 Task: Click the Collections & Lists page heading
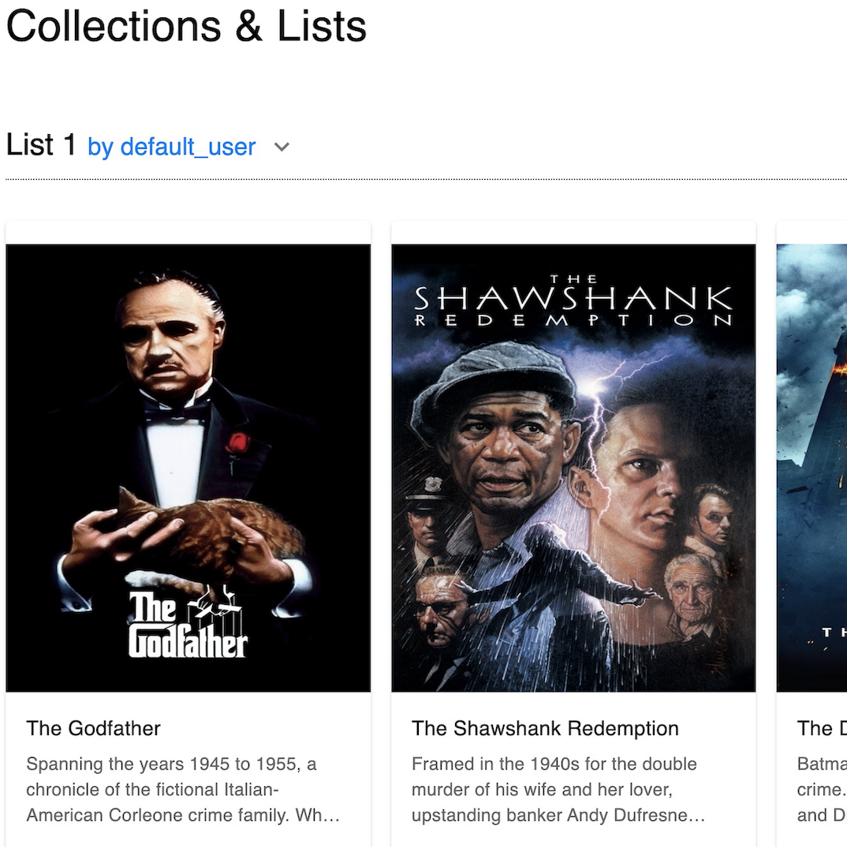pyautogui.click(x=186, y=26)
